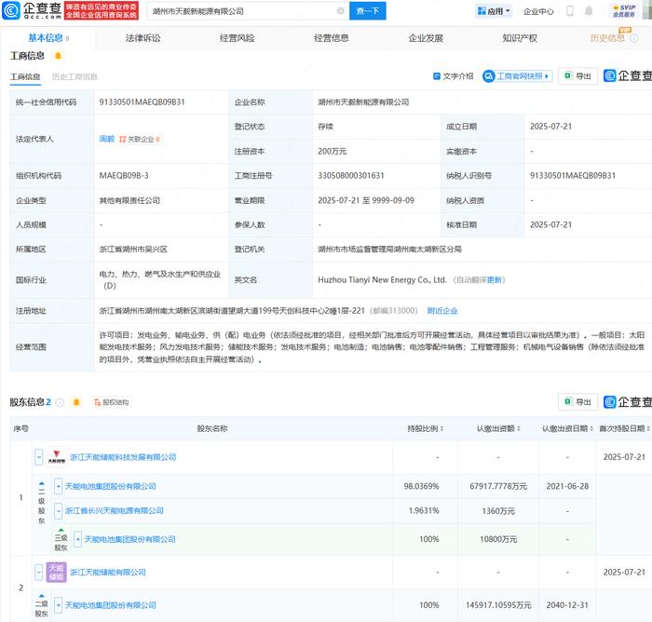Open 关联企业 8 next to 周毅
The width and height of the screenshot is (652, 622).
tap(140, 139)
